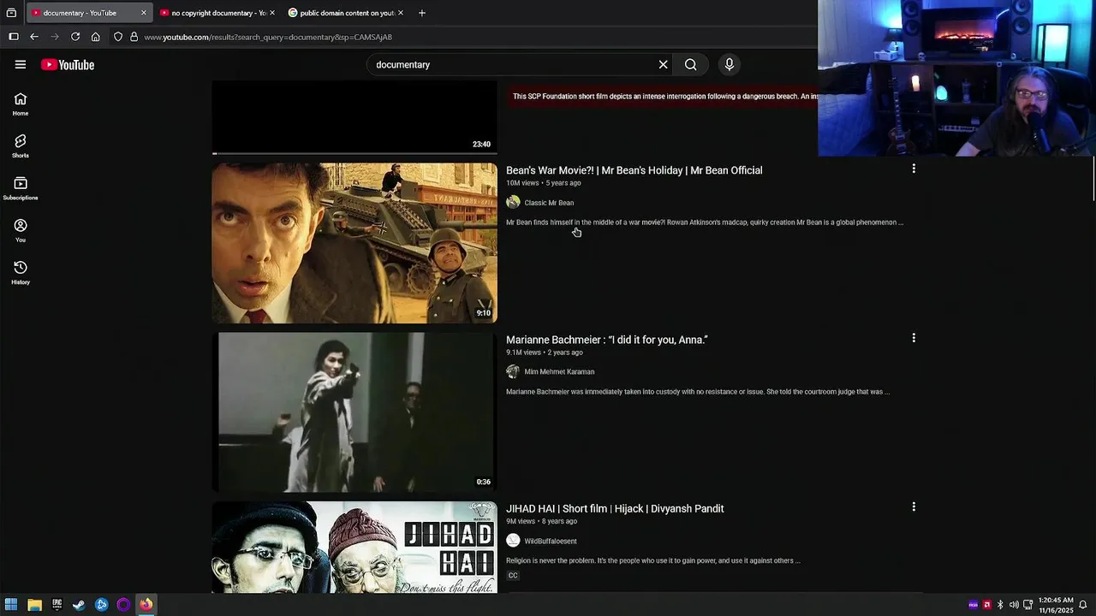1096x616 pixels.
Task: Click the magnifier search button
Action: pyautogui.click(x=690, y=64)
